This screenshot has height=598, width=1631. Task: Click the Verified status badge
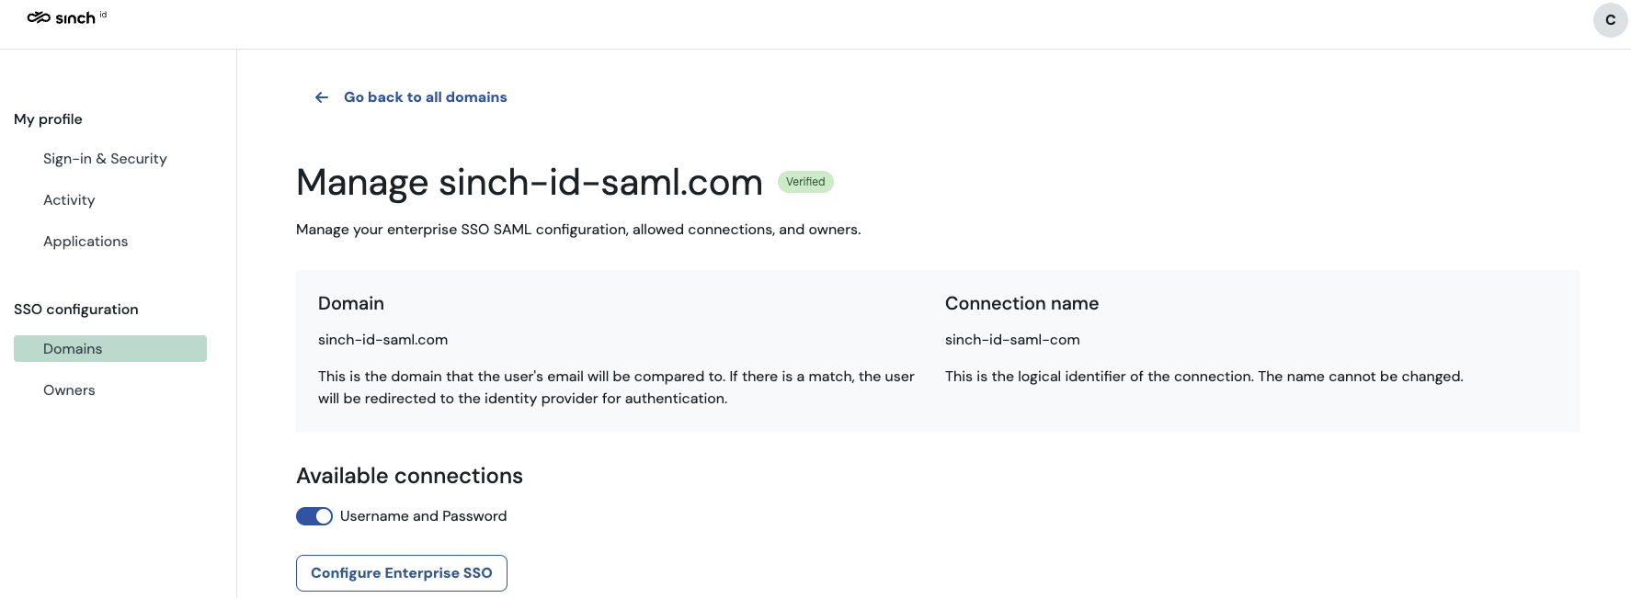(x=805, y=182)
